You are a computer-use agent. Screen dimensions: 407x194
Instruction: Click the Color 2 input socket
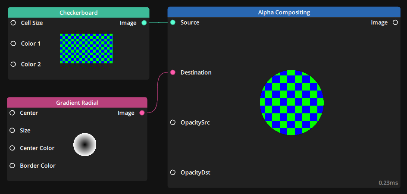point(13,64)
